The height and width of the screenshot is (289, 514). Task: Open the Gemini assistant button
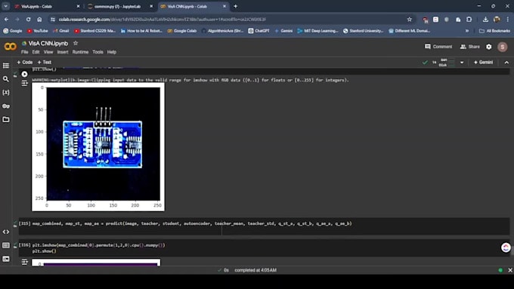(x=483, y=63)
